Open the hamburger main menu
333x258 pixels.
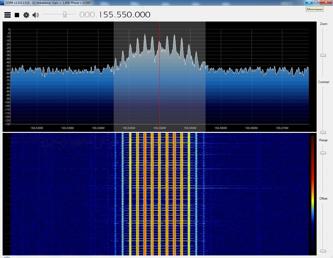8,15
